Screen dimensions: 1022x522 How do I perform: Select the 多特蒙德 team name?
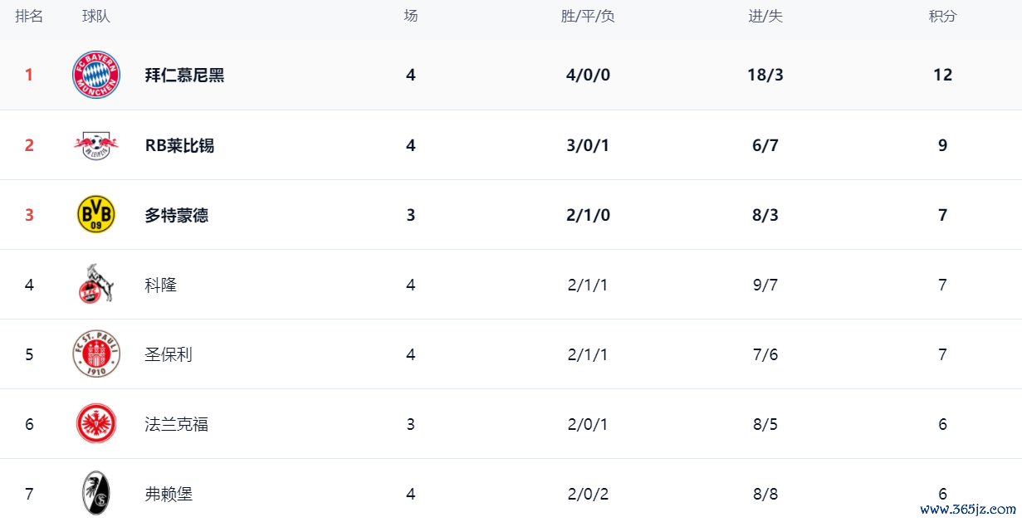[176, 215]
